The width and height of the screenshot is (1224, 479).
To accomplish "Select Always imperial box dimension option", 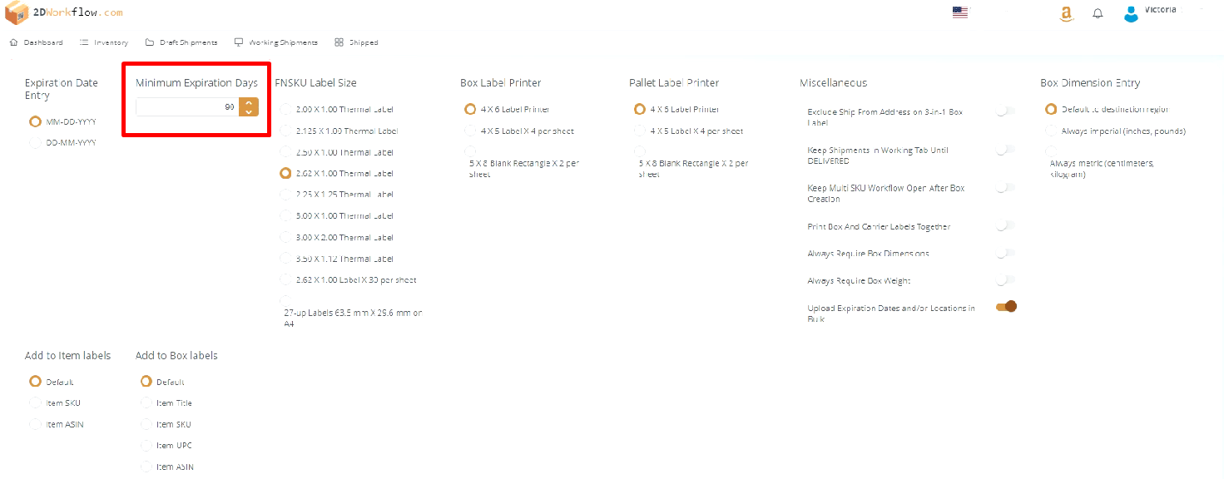I will click(x=1051, y=131).
